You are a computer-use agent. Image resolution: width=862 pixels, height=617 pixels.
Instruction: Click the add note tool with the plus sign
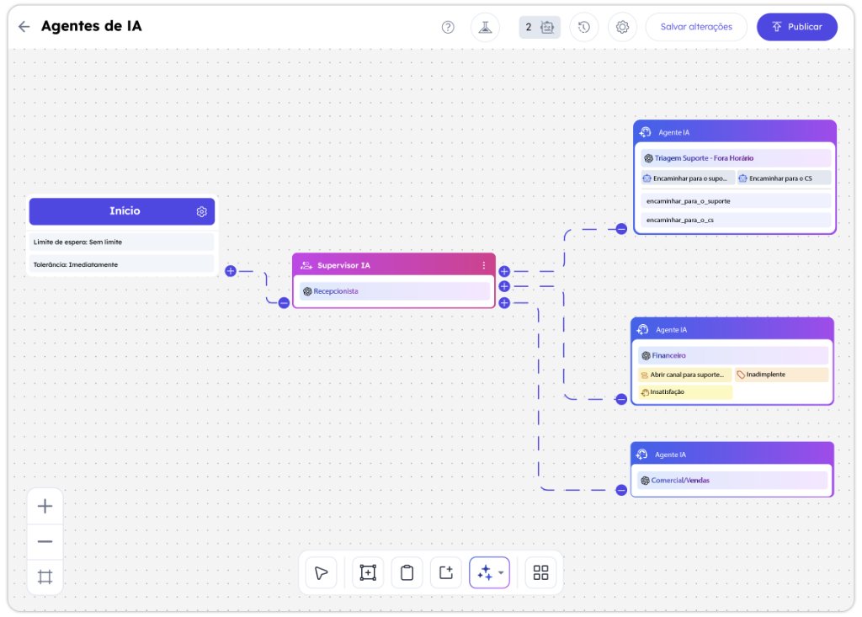tap(446, 572)
